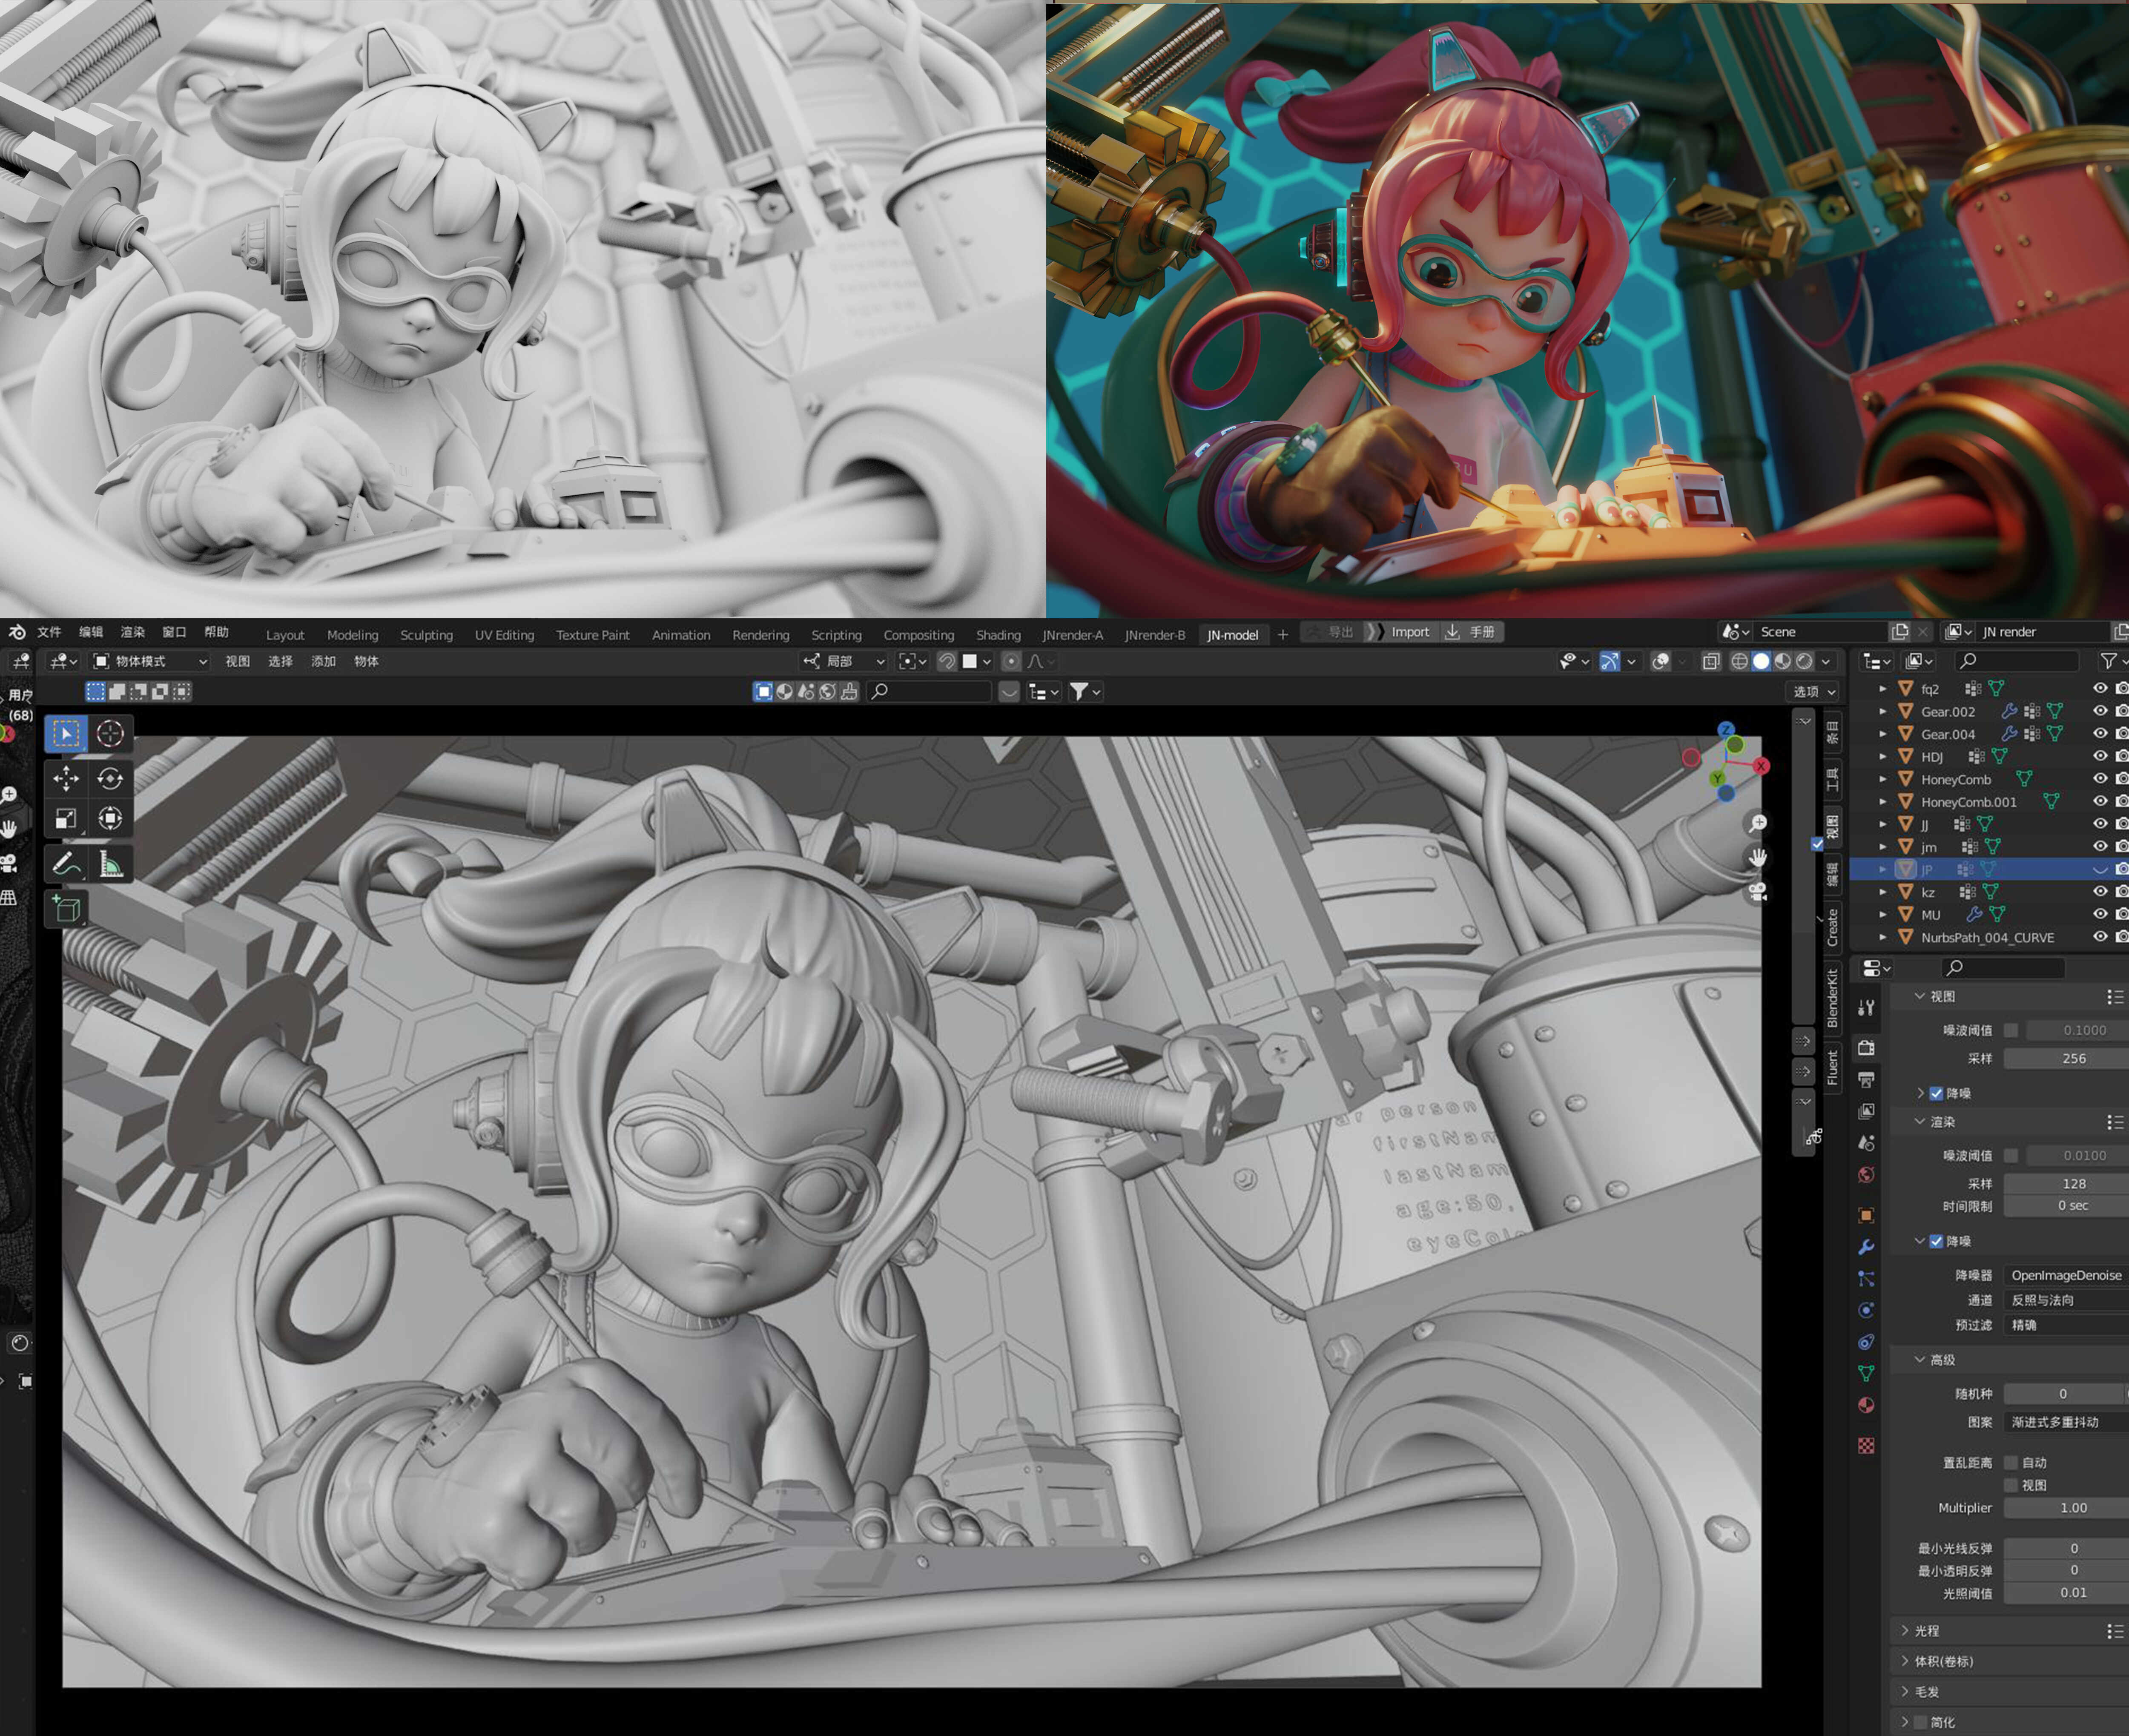
Task: Select the Rotate tool in the toolbar
Action: (x=110, y=778)
